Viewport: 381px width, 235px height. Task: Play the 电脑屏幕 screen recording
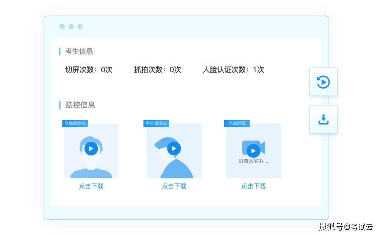click(253, 151)
